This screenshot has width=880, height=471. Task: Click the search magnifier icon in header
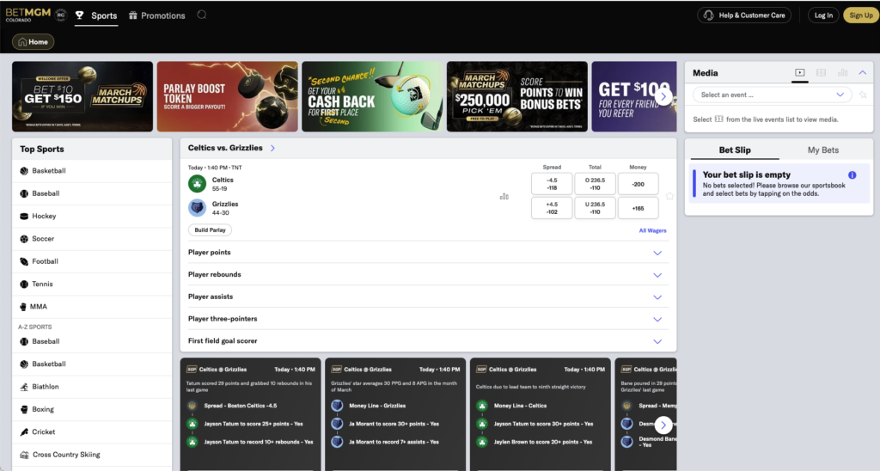[201, 15]
